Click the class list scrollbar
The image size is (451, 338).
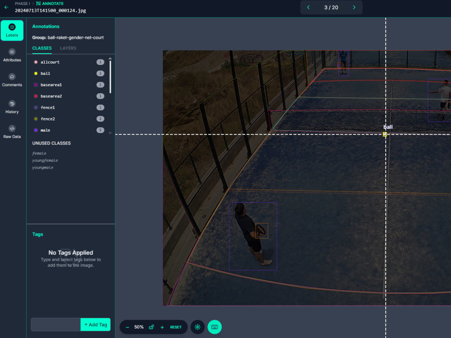[x=110, y=77]
